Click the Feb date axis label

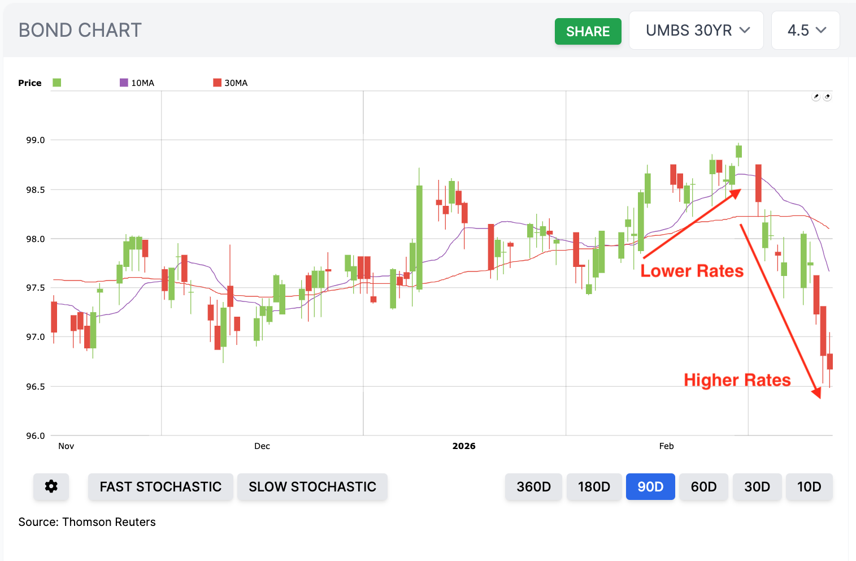[666, 446]
